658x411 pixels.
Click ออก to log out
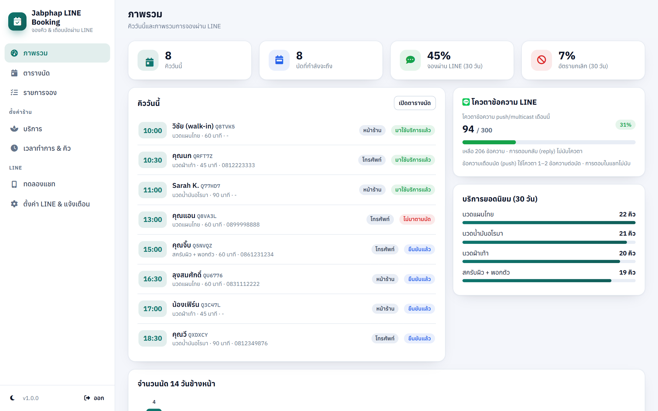(x=94, y=398)
